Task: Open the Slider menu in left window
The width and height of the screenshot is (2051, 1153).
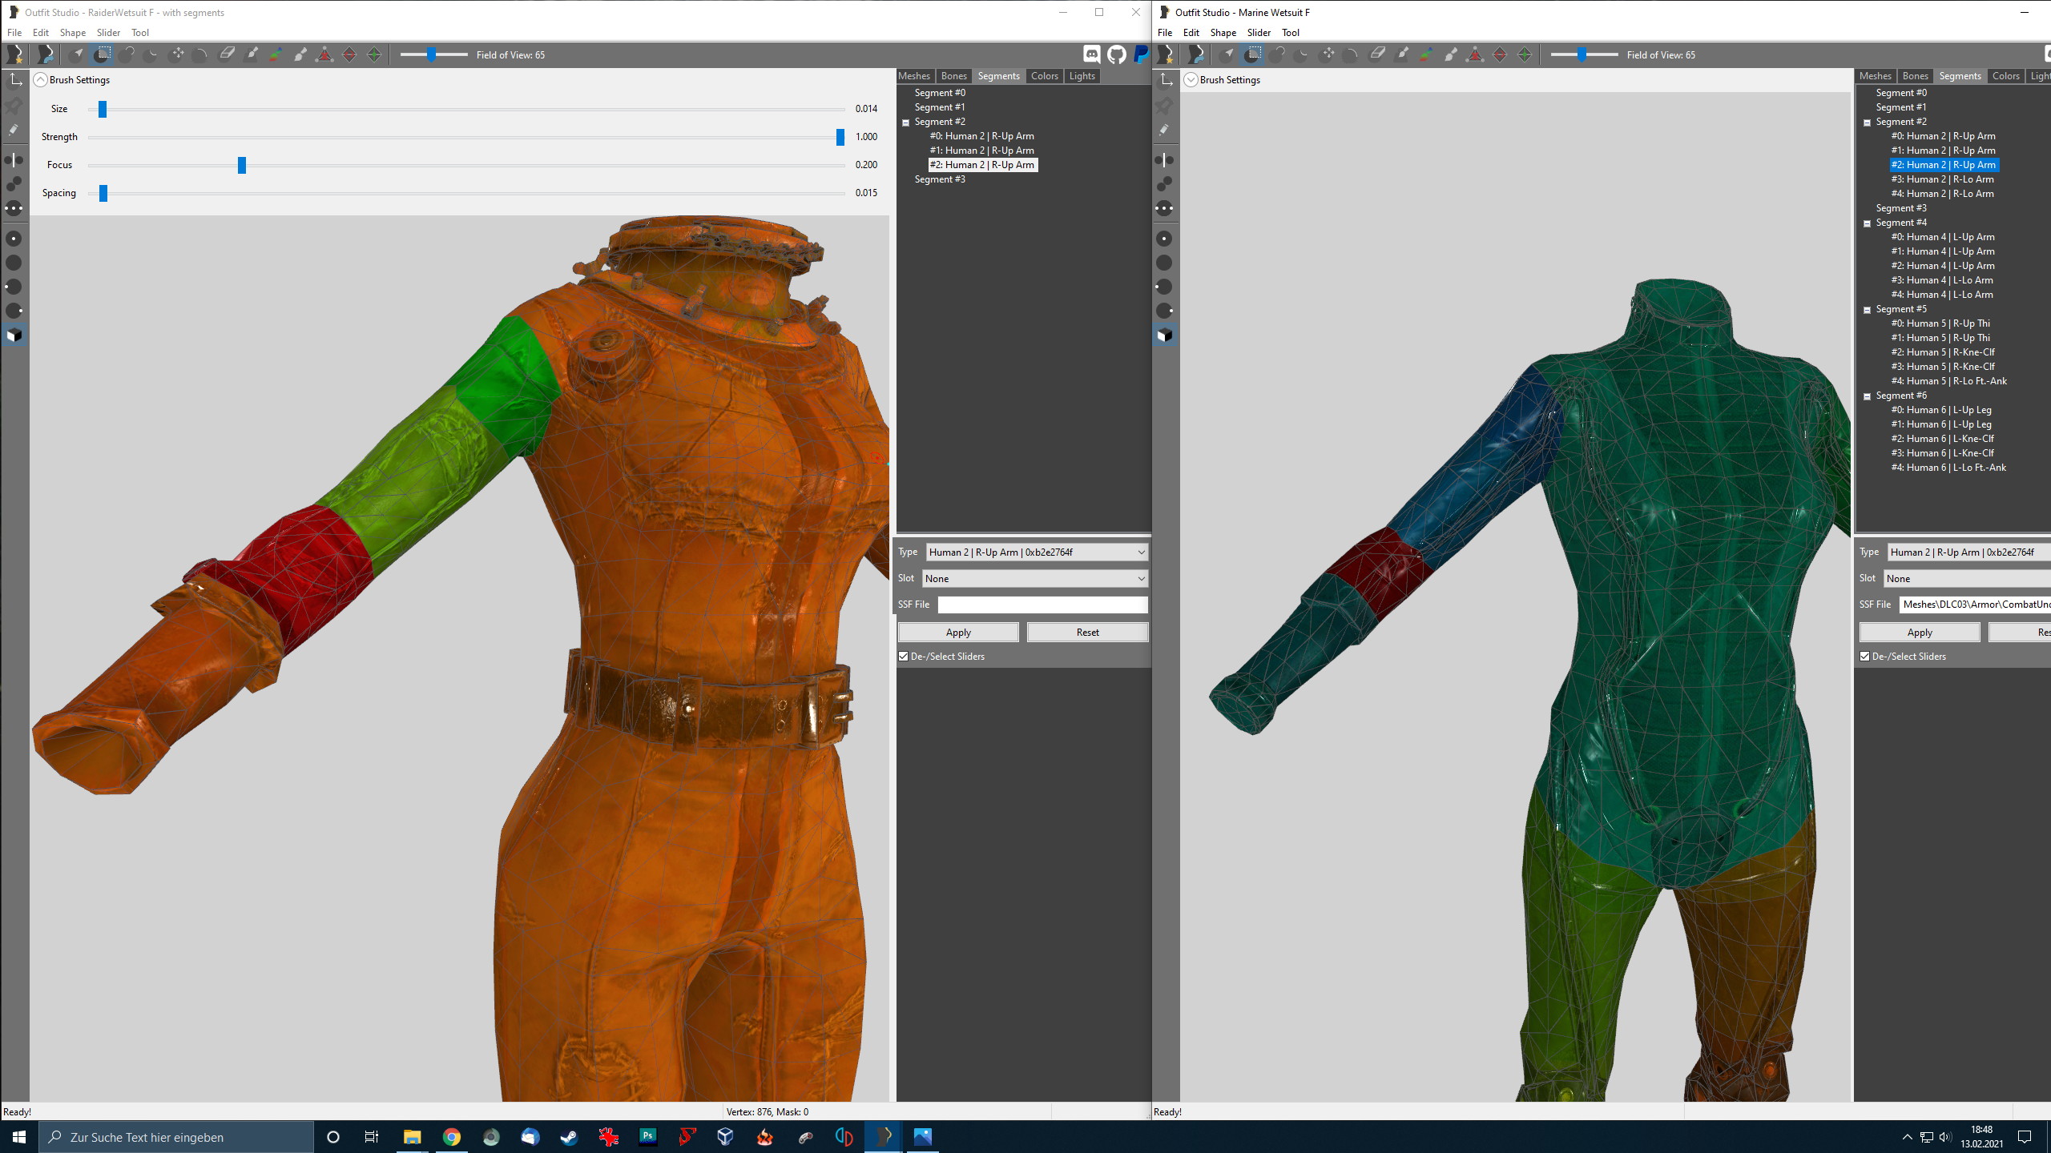Action: (x=108, y=33)
